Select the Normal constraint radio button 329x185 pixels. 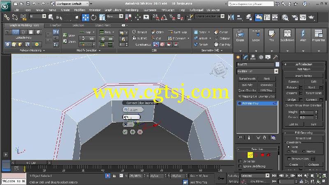click(x=304, y=151)
